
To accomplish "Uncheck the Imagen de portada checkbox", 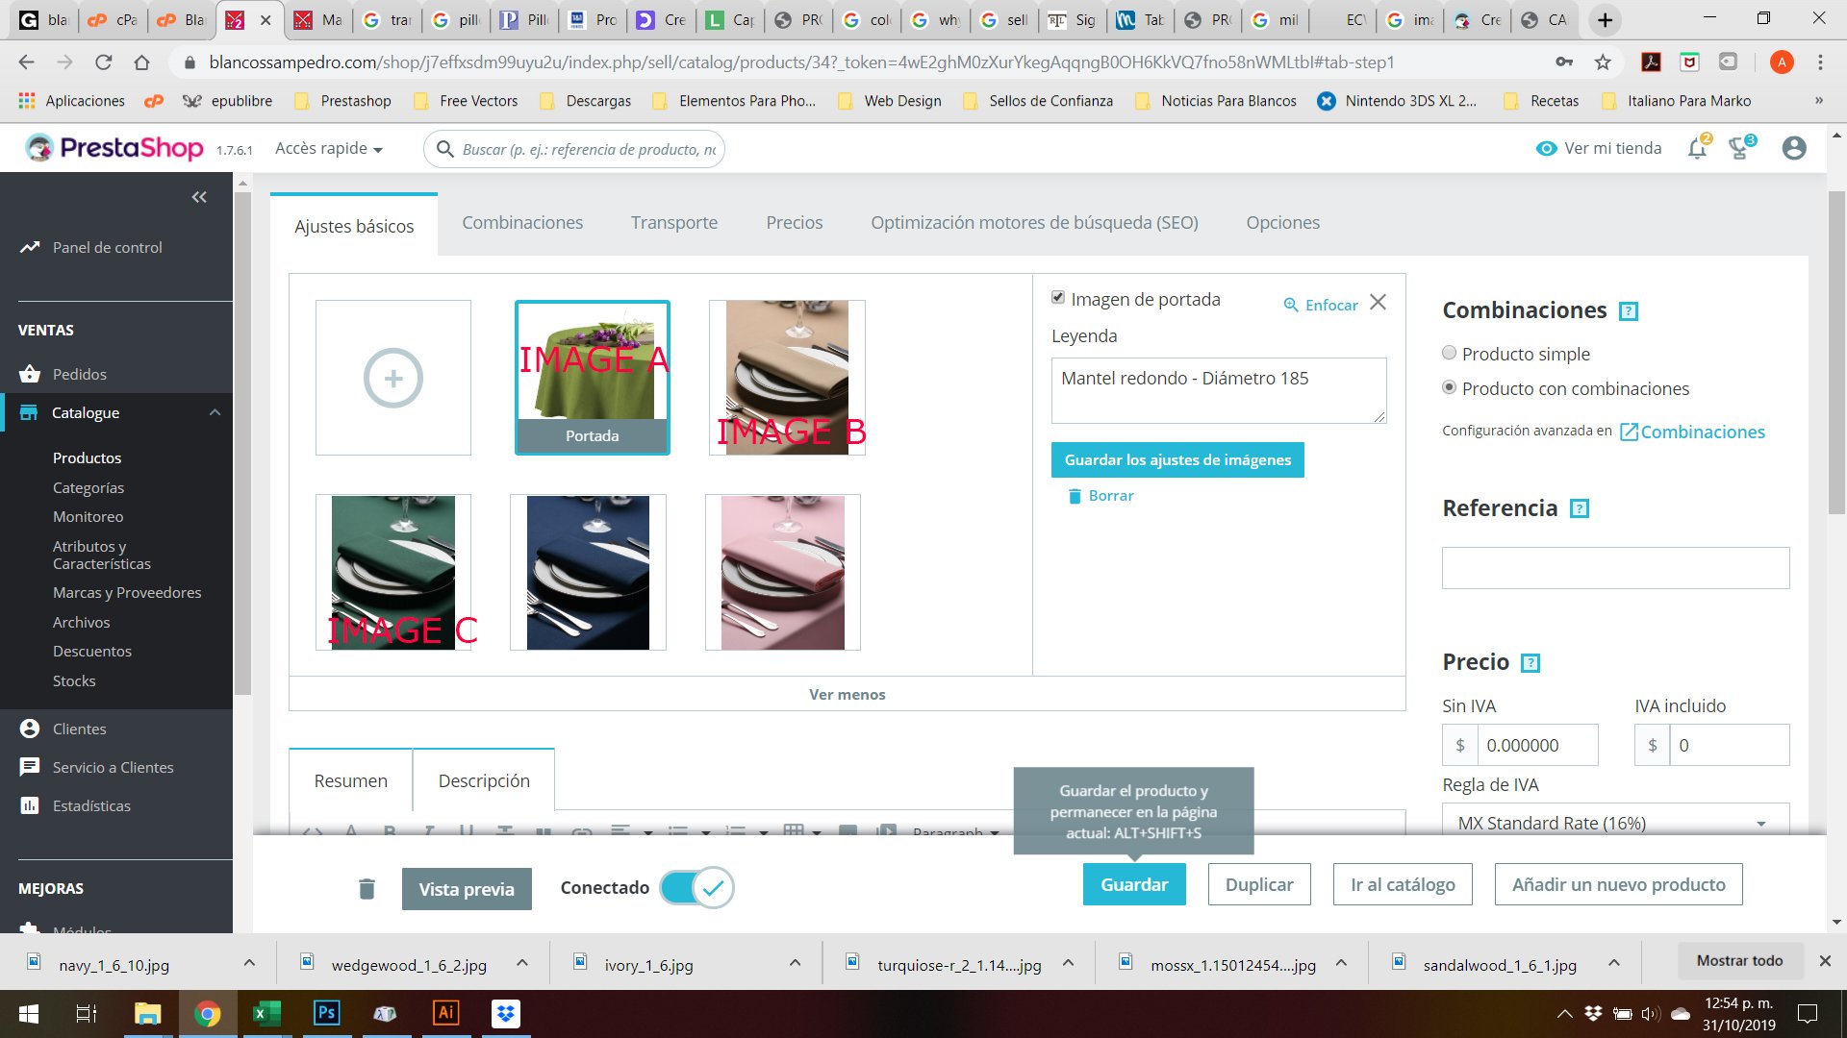I will 1058,298.
